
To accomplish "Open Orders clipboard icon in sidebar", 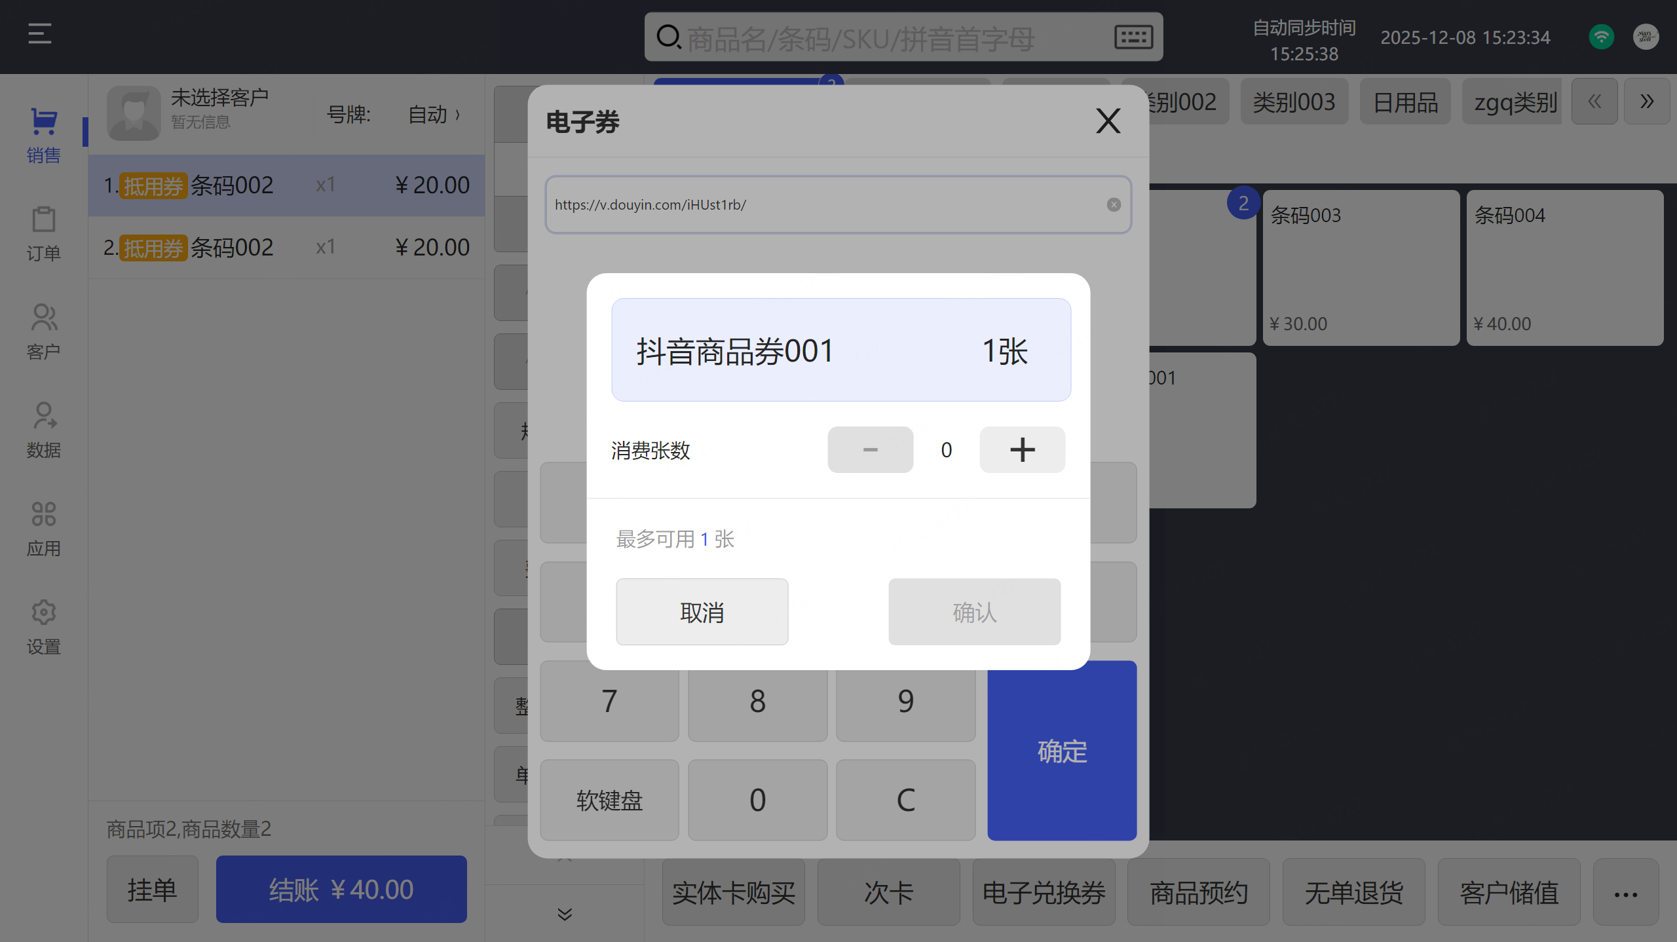I will coord(43,219).
